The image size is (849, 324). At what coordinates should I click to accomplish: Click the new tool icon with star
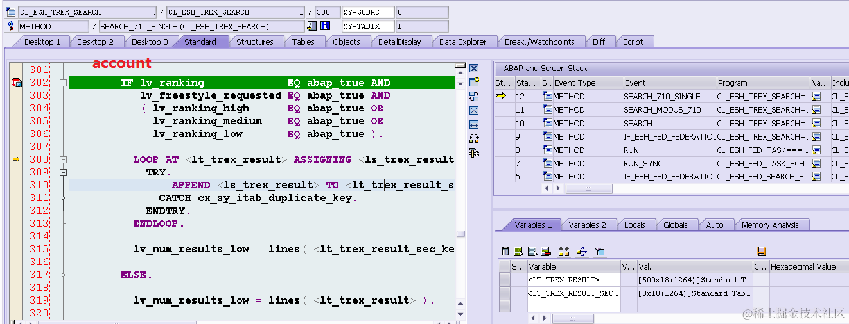[x=474, y=82]
